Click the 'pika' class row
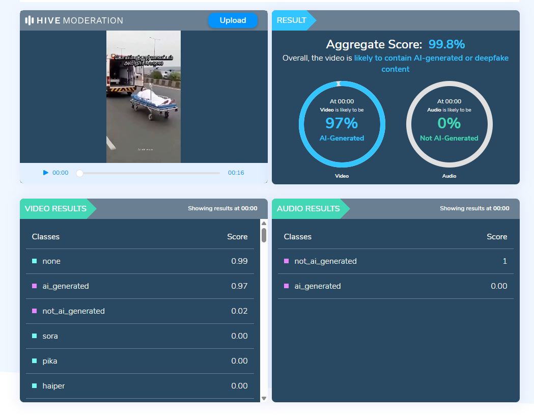The width and height of the screenshot is (534, 415). tap(139, 361)
